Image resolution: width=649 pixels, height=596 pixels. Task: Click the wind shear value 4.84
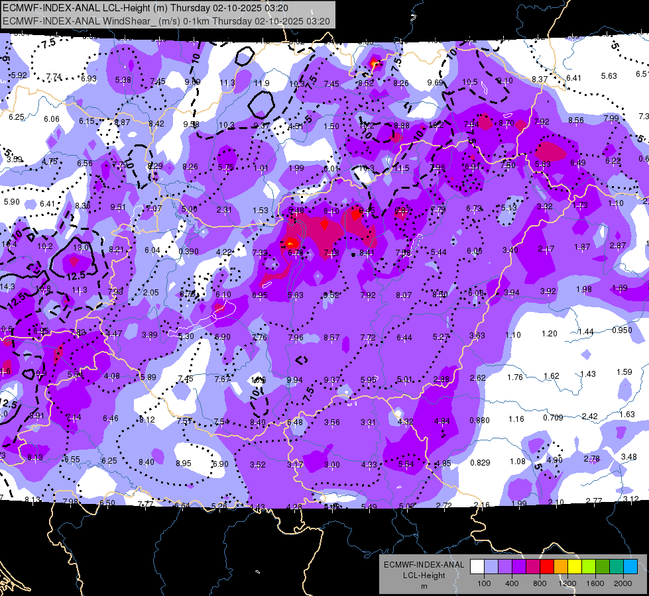[x=442, y=421]
